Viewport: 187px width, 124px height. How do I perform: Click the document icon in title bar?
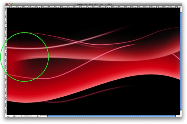tap(75, 4)
